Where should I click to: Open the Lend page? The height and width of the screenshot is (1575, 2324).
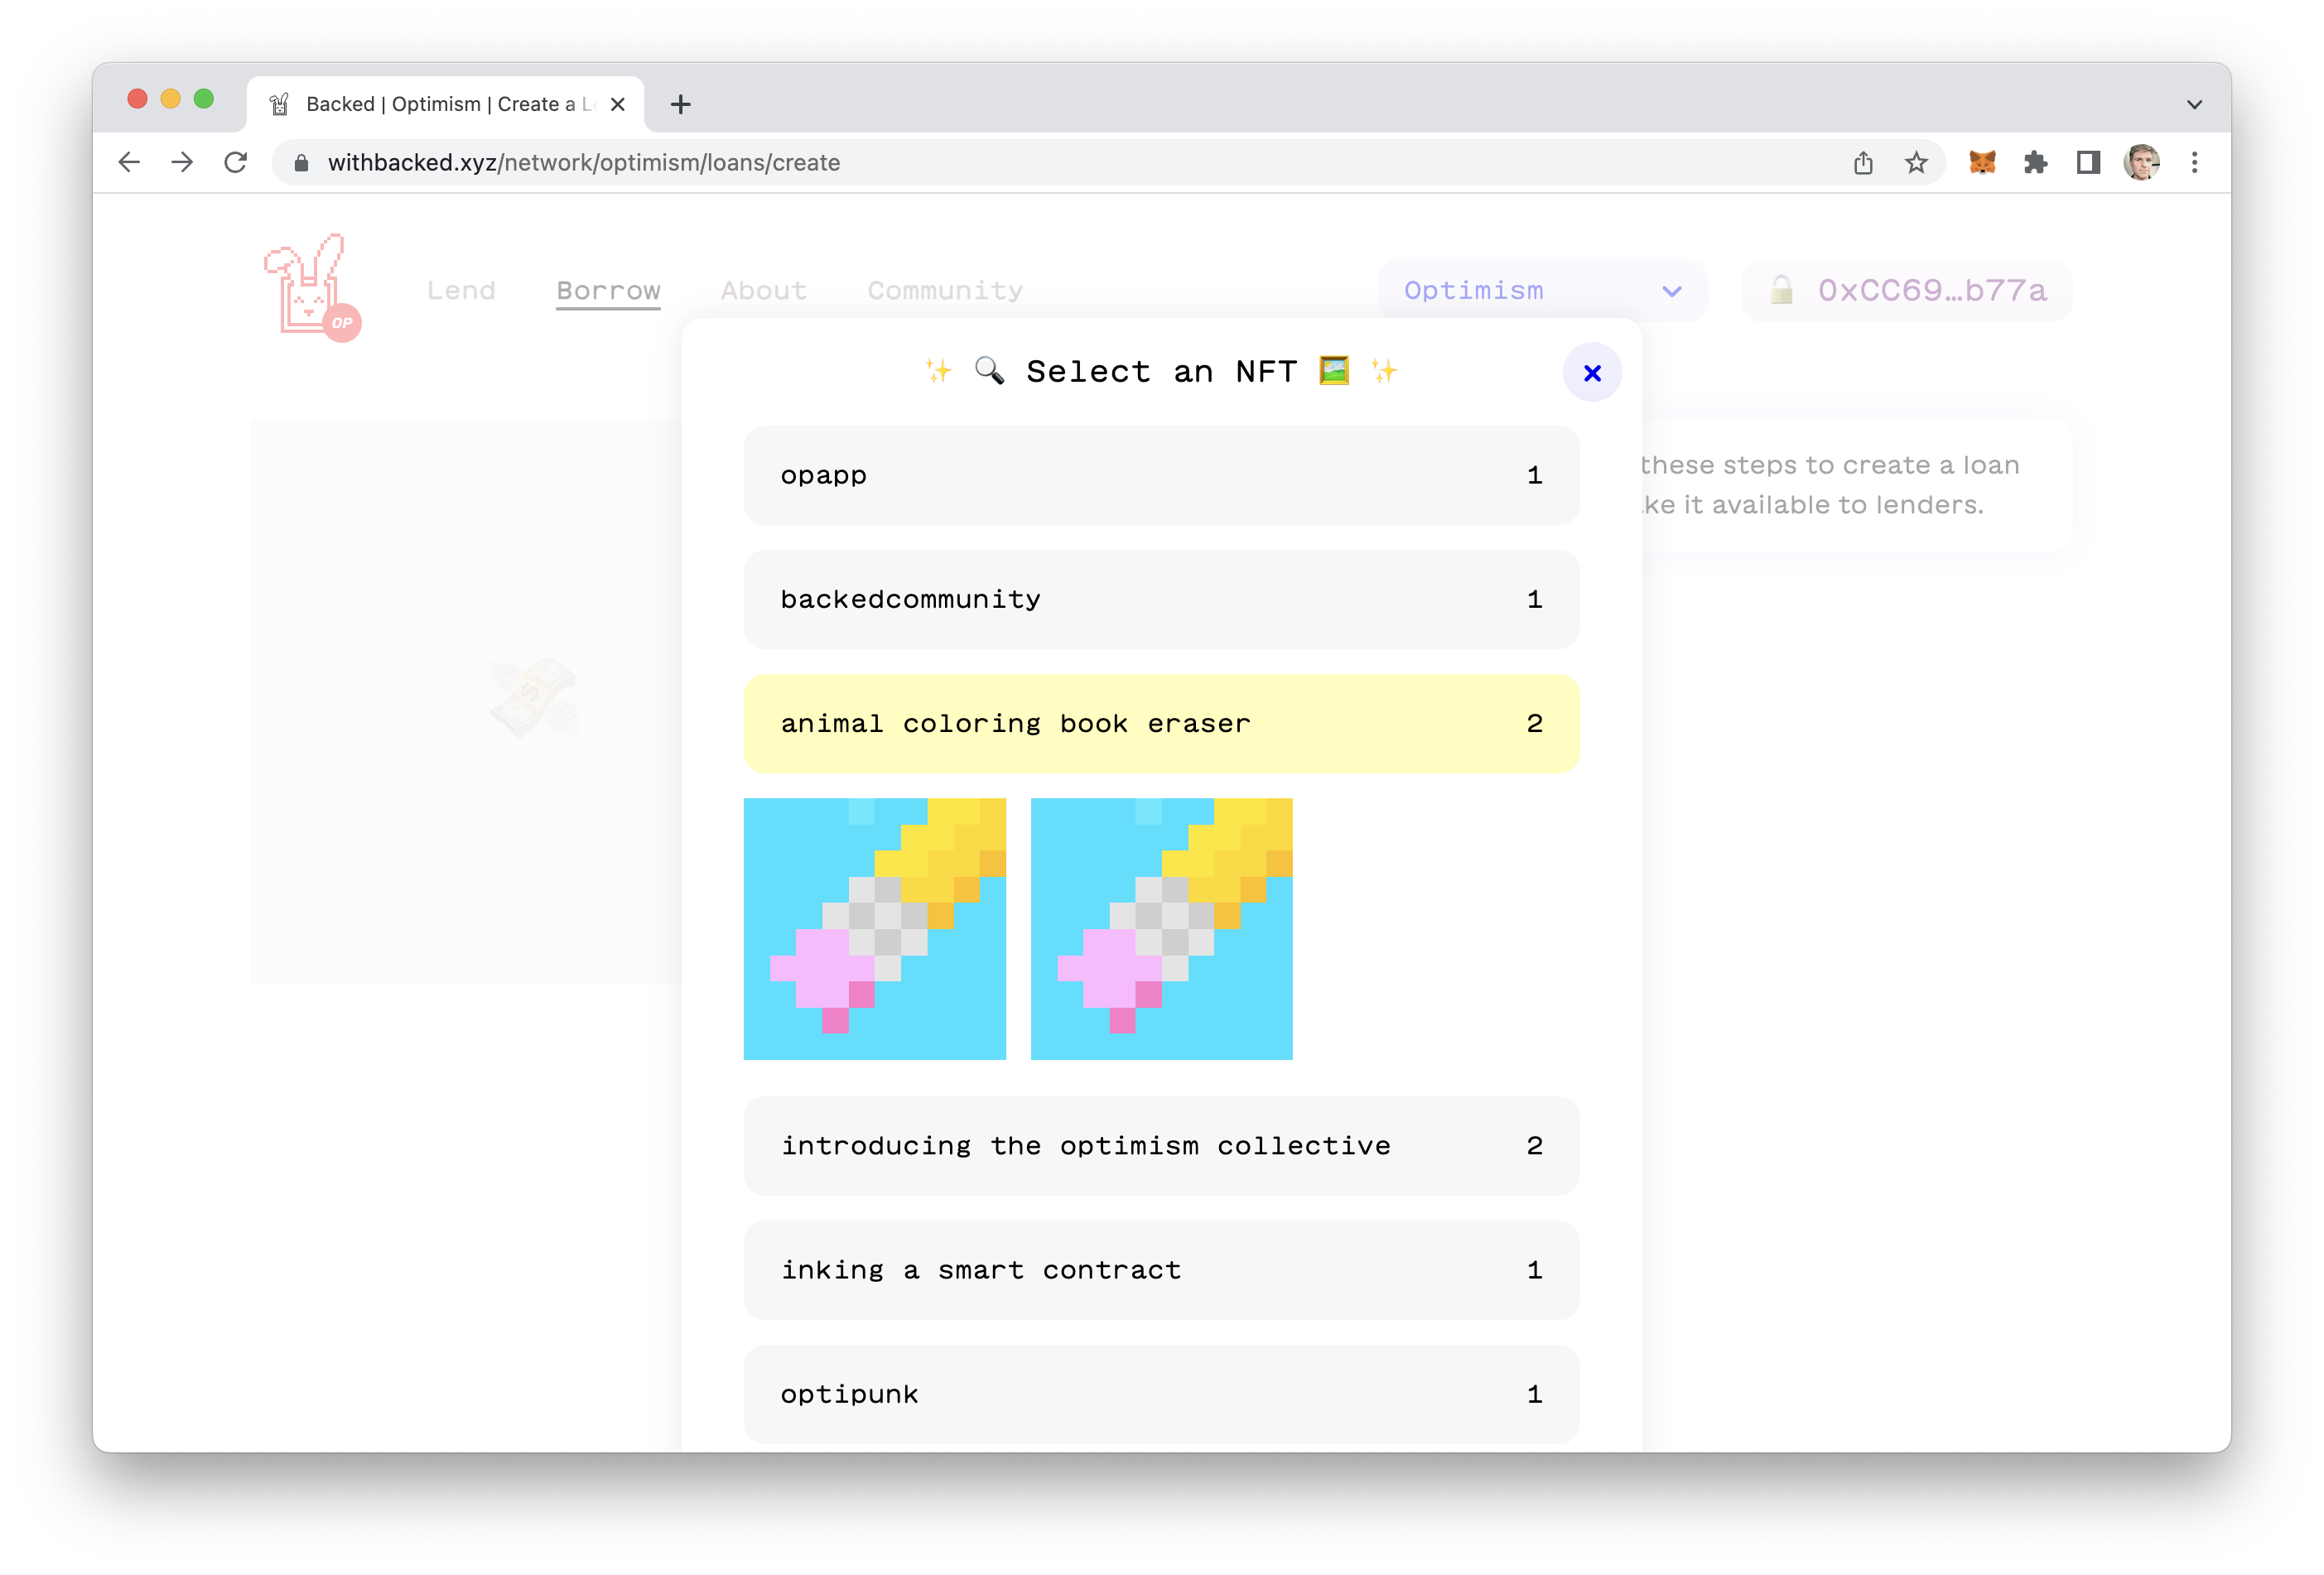(x=461, y=290)
